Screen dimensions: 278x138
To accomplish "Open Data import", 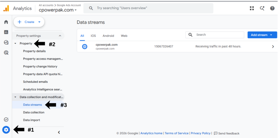I will coord(31,120).
